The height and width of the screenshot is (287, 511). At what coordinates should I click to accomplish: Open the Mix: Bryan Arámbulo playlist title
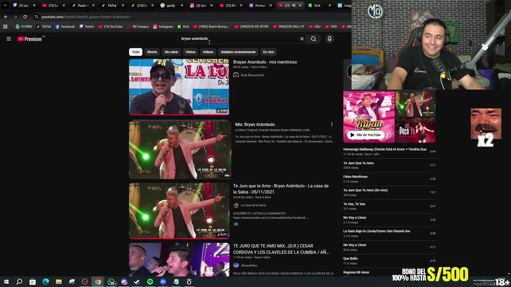[255, 124]
